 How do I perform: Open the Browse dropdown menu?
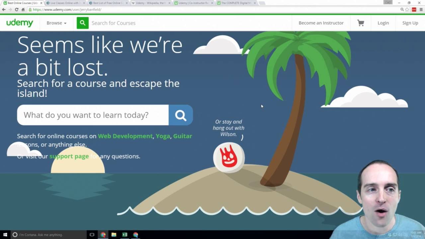(56, 23)
